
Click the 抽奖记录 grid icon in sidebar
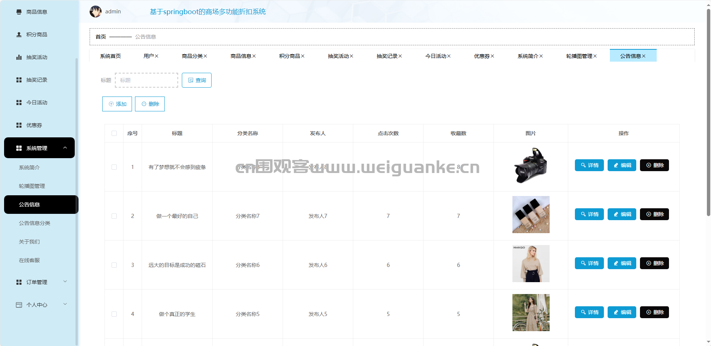coord(19,80)
